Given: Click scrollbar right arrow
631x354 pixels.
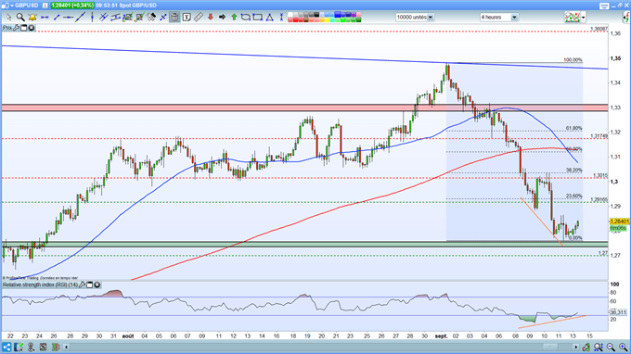Looking at the screenshot, I should [x=576, y=347].
